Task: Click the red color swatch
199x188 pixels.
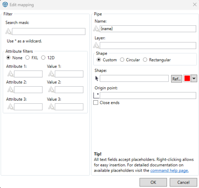Action: coord(187,78)
